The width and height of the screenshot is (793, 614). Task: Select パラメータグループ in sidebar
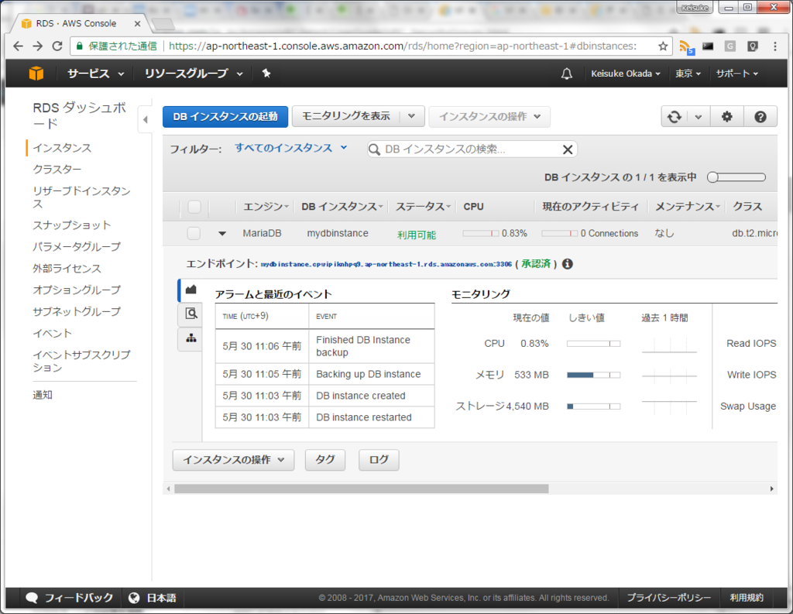(x=77, y=246)
